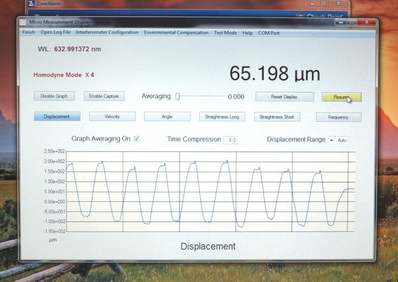398x282 pixels.
Task: Enable data capture with Enable Capture
Action: click(104, 96)
